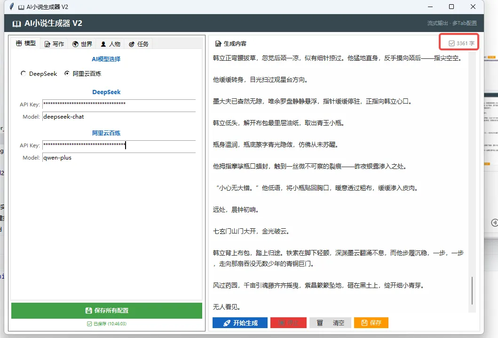Click the red 停止 button
The image size is (498, 338).
click(x=288, y=323)
